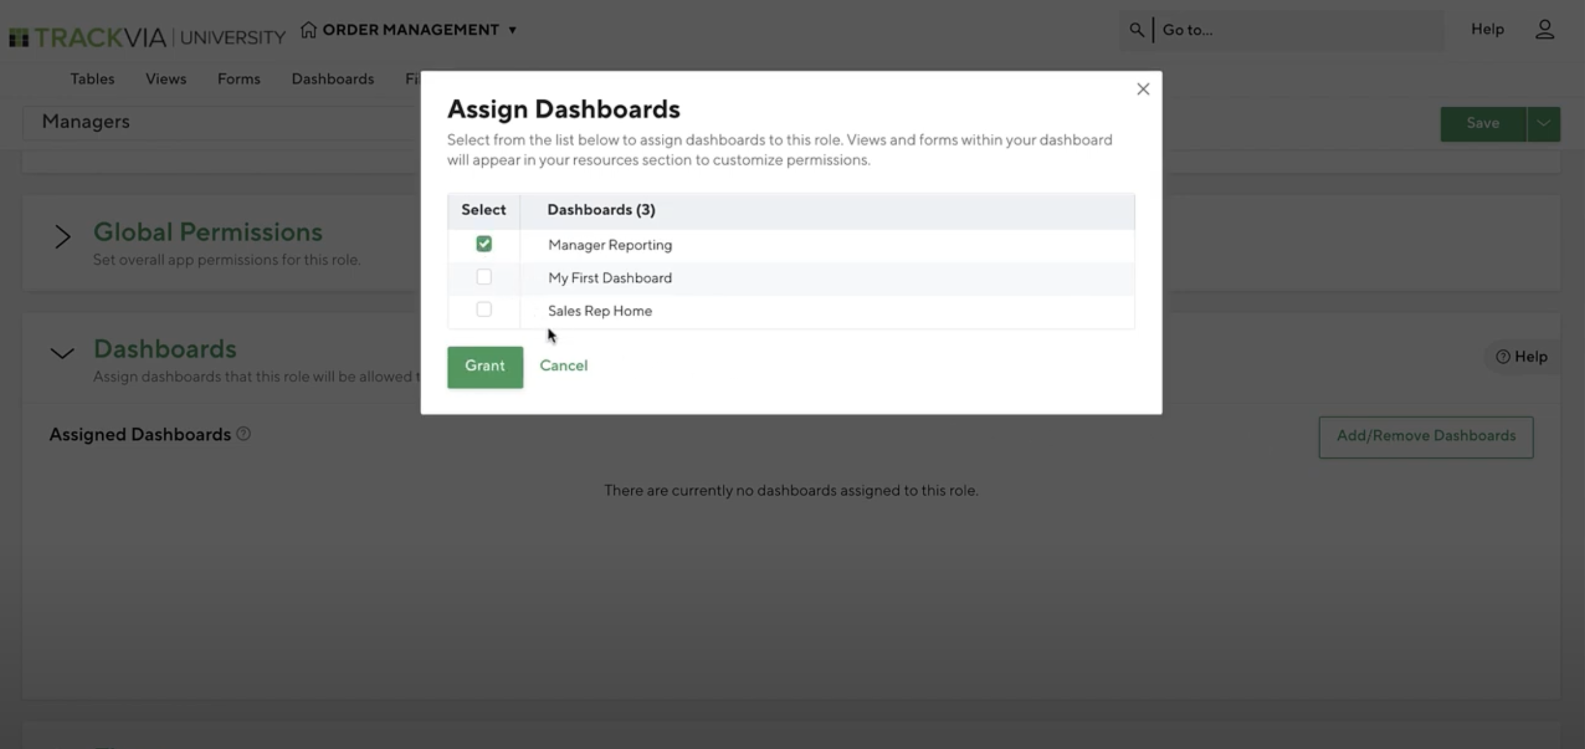1585x749 pixels.
Task: Close the Assign Dashboards dialog
Action: 1143,89
